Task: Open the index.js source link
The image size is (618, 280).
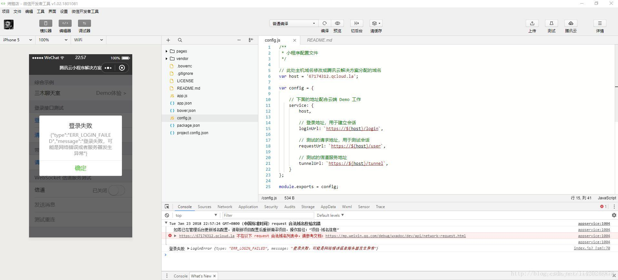Action: (592, 248)
